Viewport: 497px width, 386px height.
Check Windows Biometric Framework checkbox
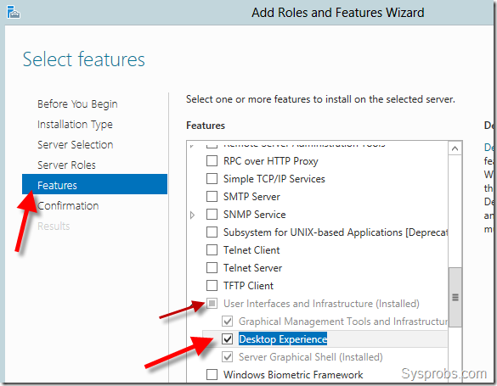pos(212,375)
